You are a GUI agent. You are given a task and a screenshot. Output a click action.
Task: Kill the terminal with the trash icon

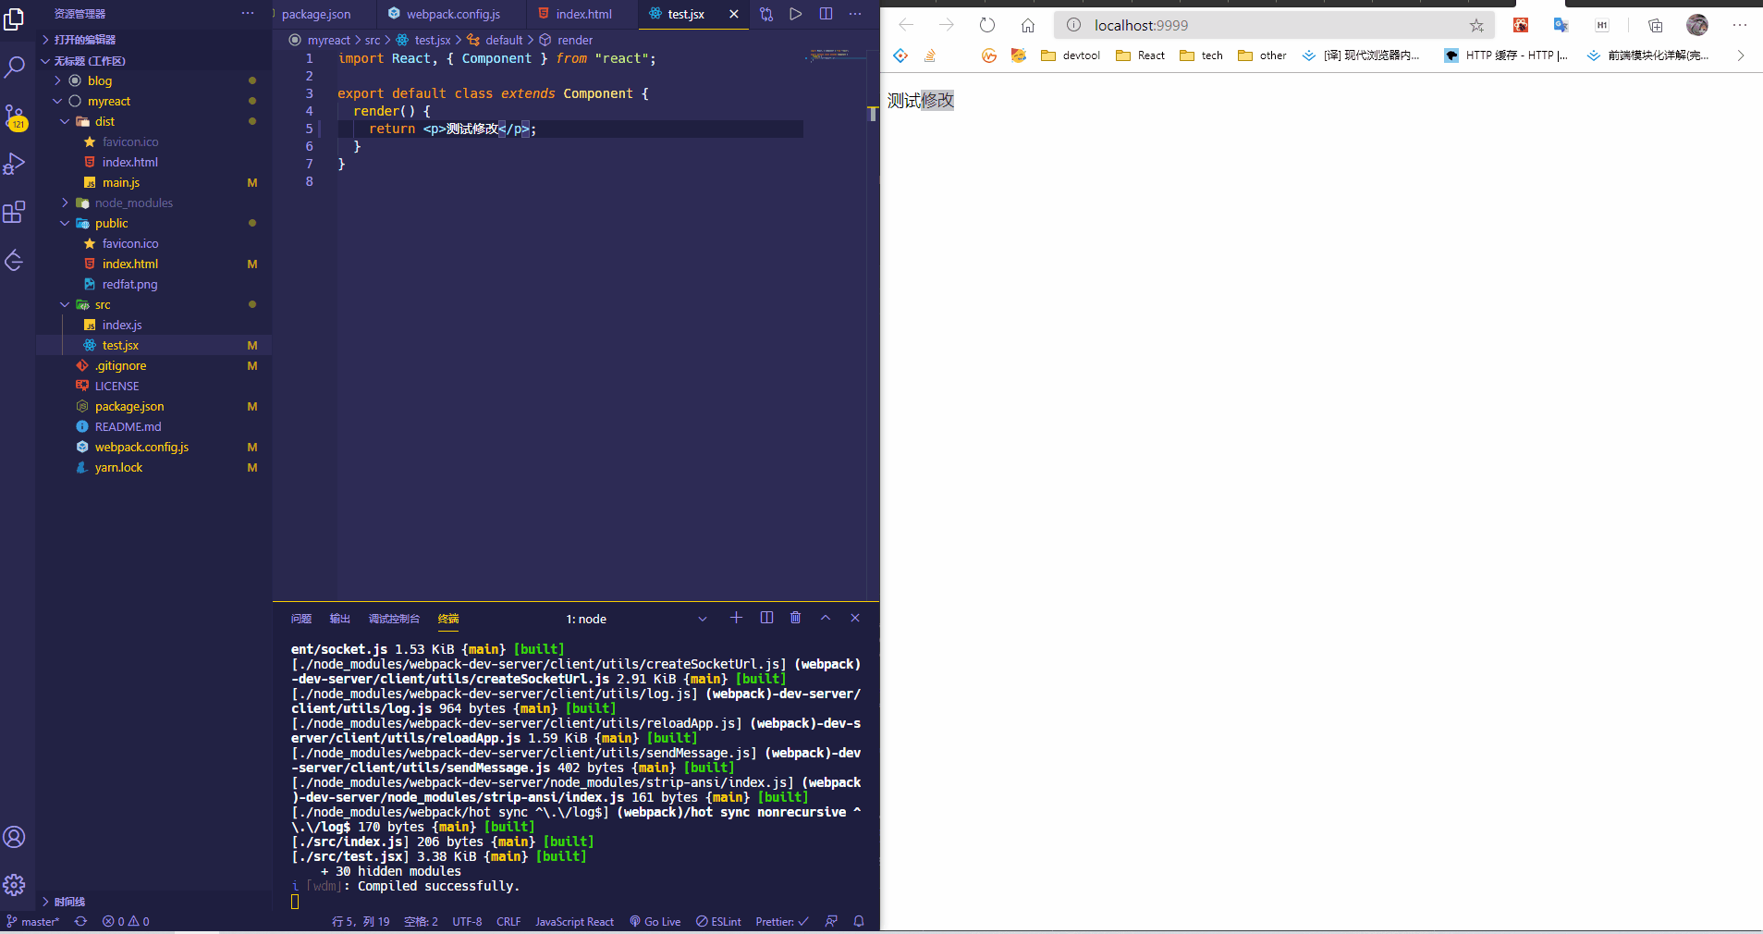click(x=795, y=618)
